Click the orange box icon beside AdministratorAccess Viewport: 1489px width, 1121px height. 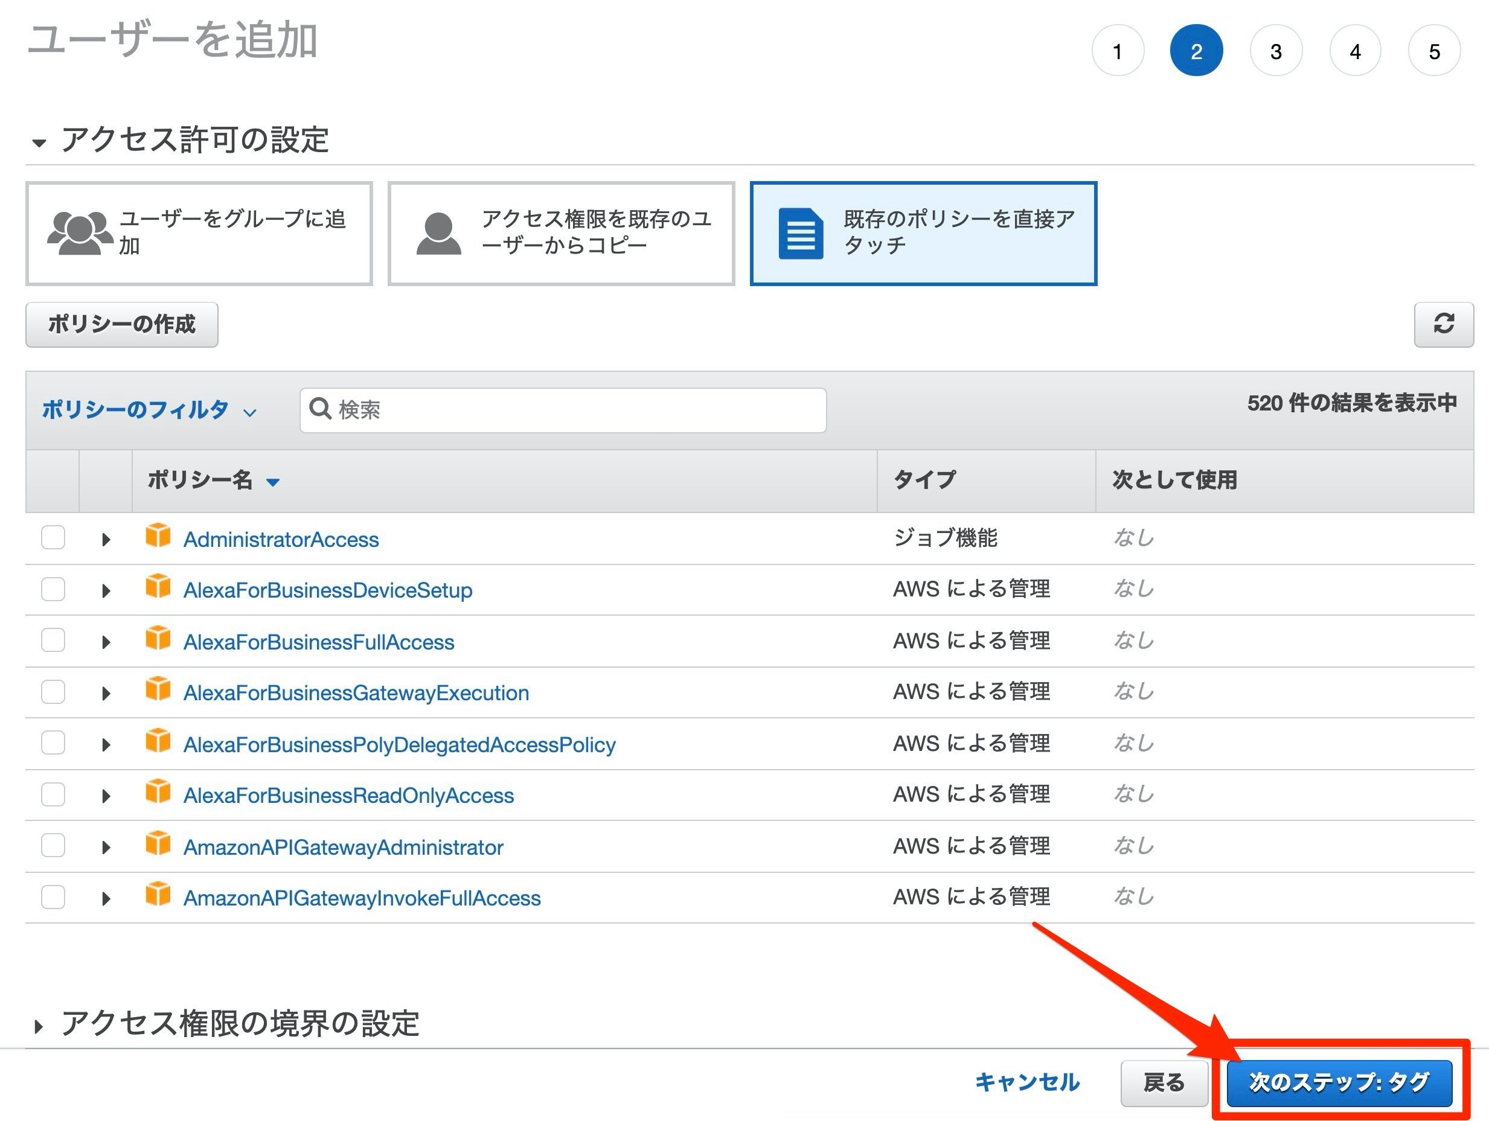click(x=158, y=535)
